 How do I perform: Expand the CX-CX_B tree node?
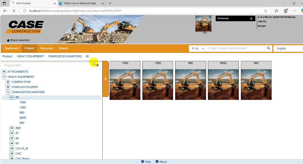(x=12, y=148)
